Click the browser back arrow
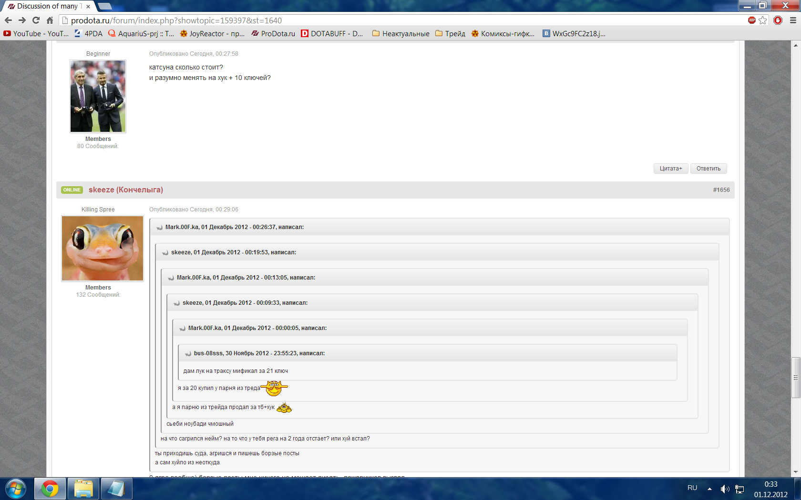 pyautogui.click(x=8, y=20)
